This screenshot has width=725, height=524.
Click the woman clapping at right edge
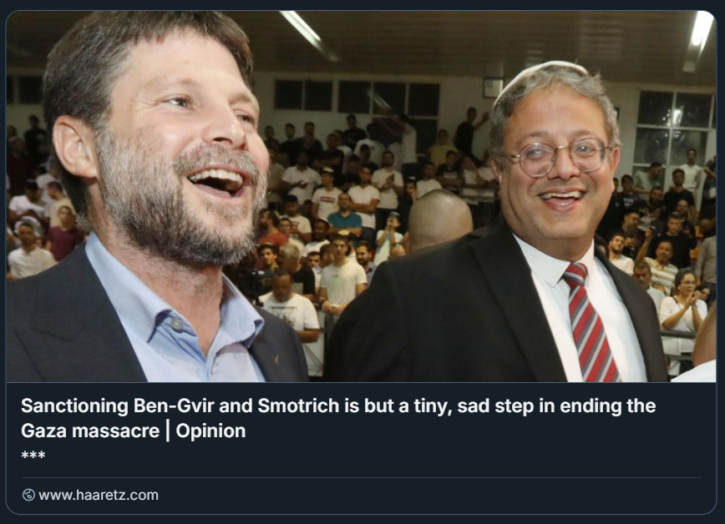click(682, 313)
